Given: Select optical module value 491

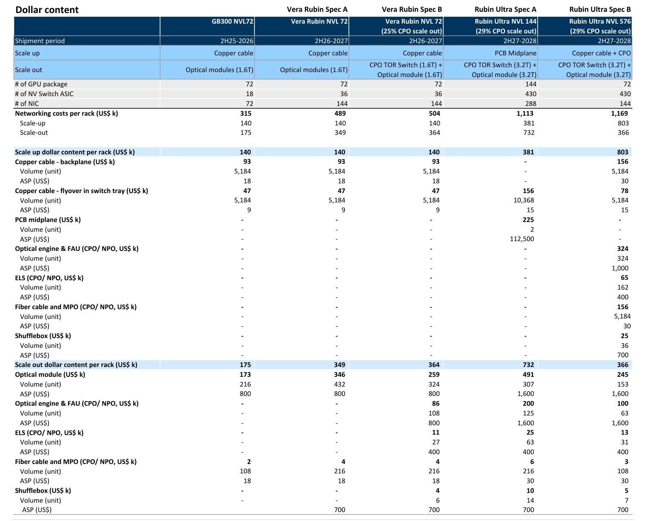Looking at the screenshot, I should click(x=528, y=374).
